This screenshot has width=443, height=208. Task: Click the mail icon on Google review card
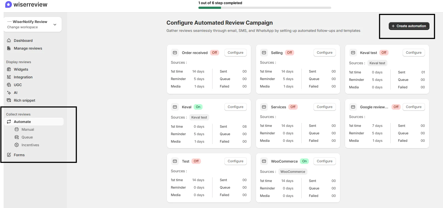click(353, 107)
